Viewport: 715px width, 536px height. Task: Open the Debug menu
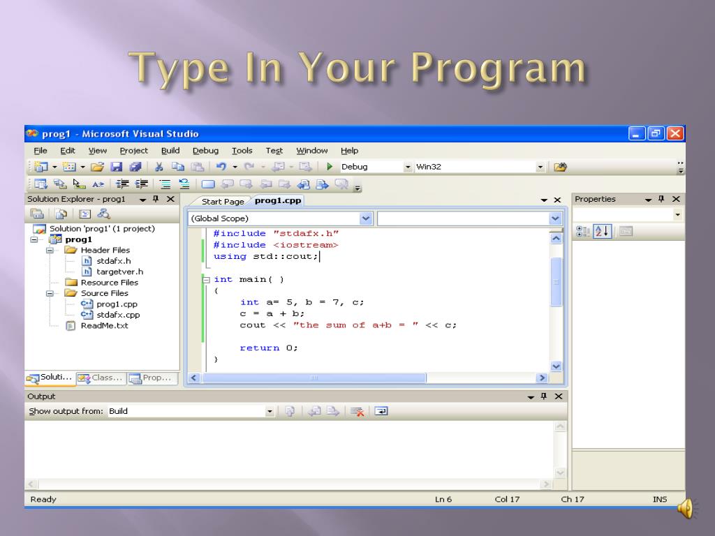click(x=205, y=151)
